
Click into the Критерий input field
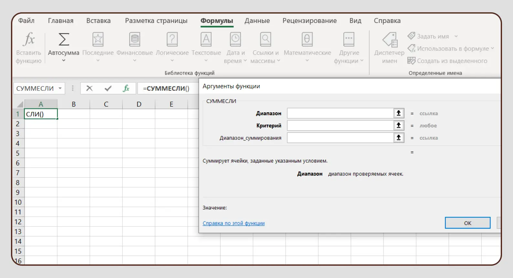340,125
